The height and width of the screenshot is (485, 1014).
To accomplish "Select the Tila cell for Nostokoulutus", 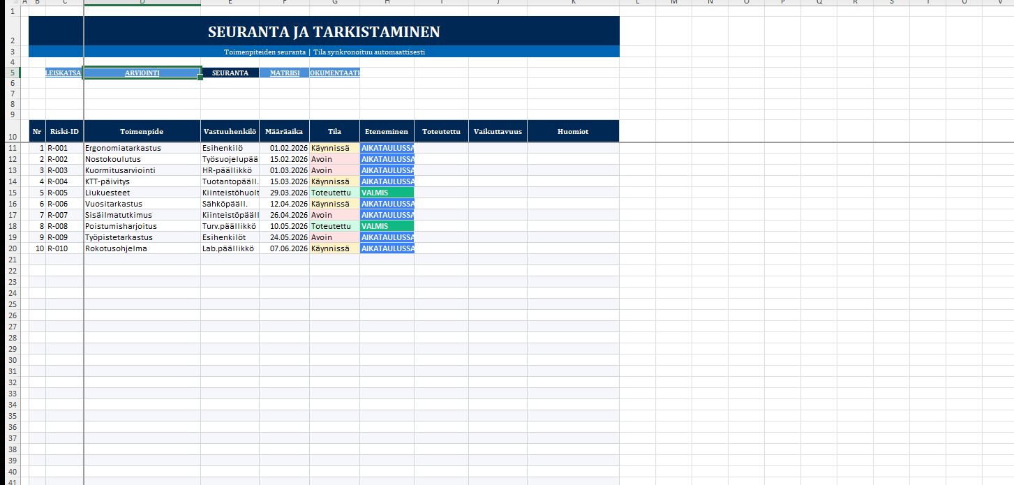I will point(334,159).
